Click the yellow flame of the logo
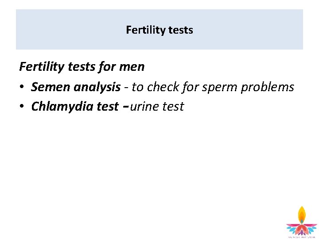Screen dimensions: 319x239 [x=302, y=214]
